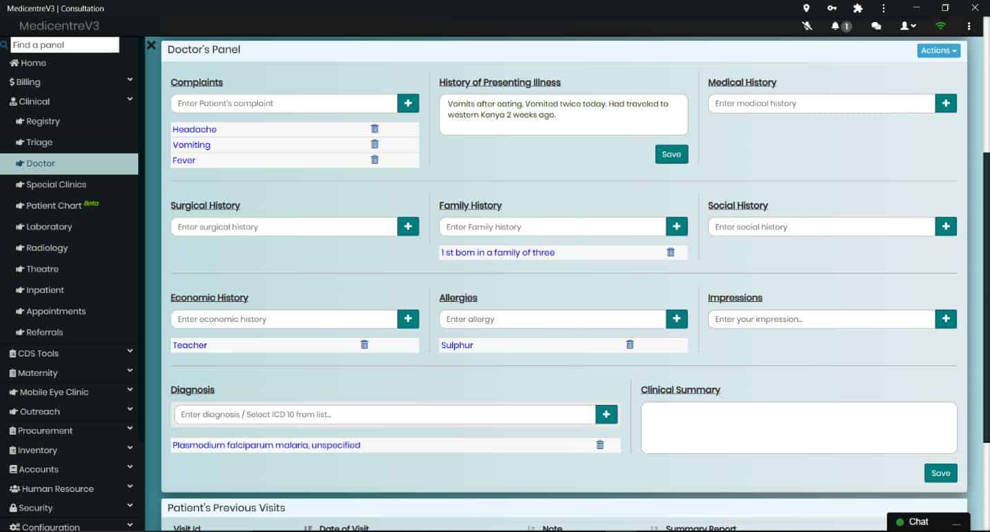This screenshot has height=532, width=990.
Task: Save the Clinical Summary
Action: click(x=940, y=473)
